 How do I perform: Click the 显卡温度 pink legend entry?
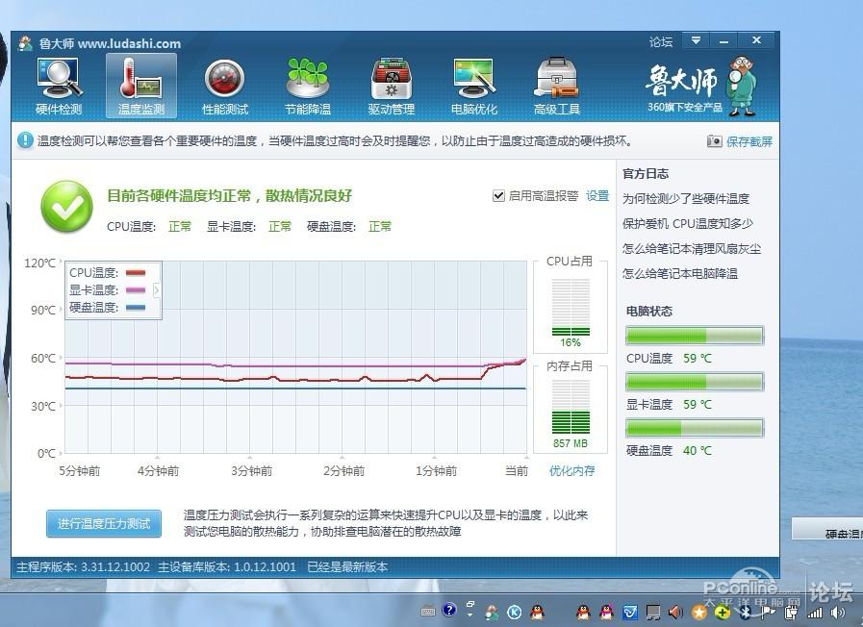pos(108,289)
